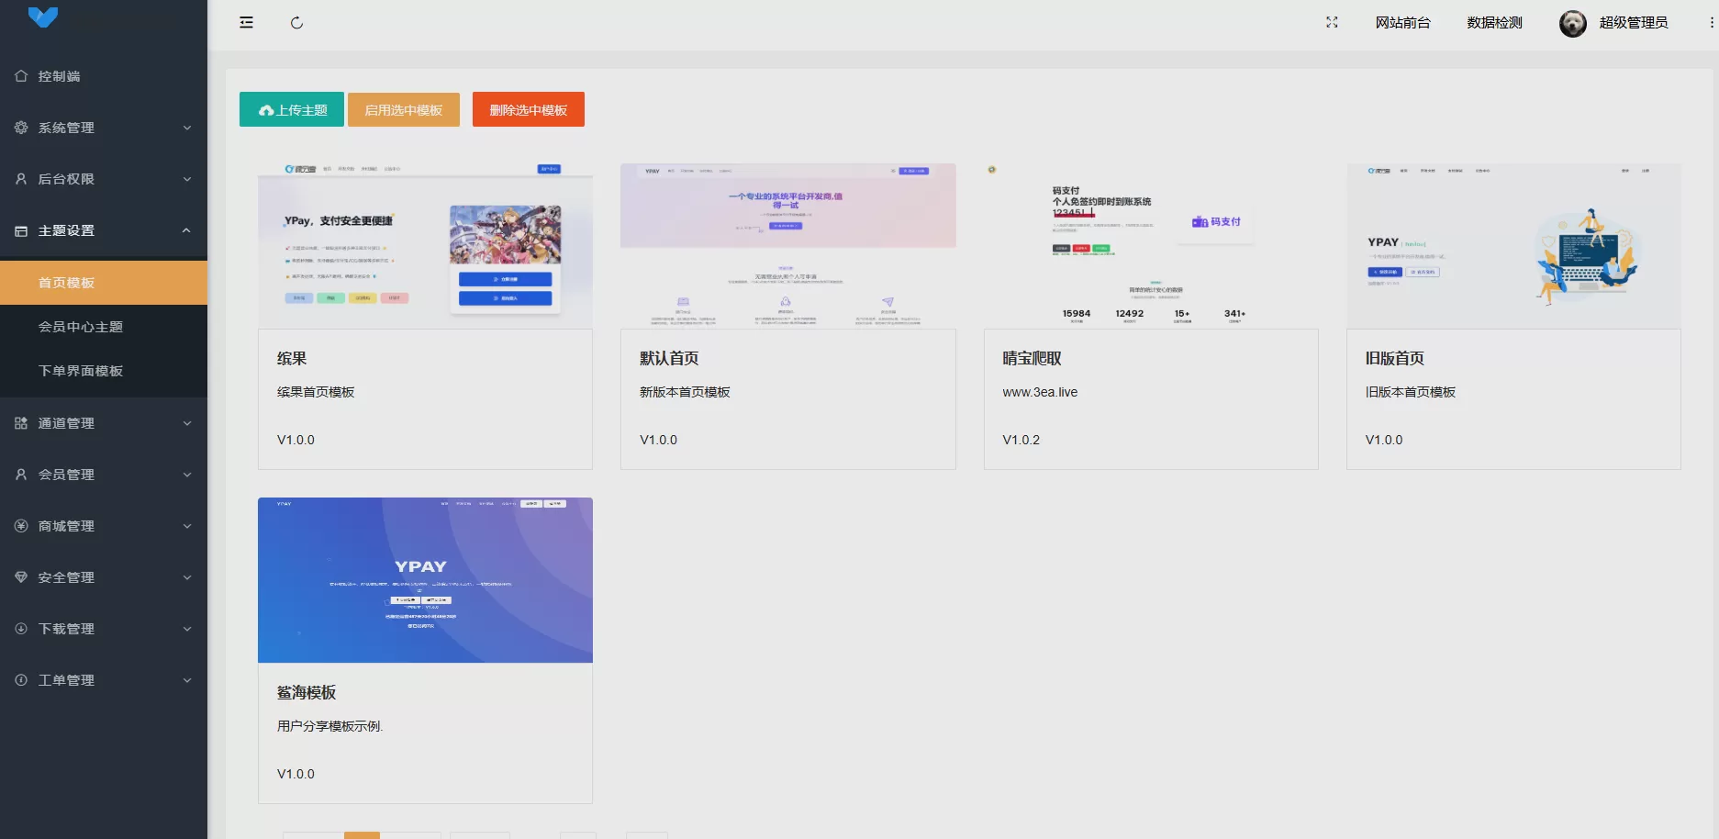Click the 缤果 template title

pyautogui.click(x=292, y=359)
